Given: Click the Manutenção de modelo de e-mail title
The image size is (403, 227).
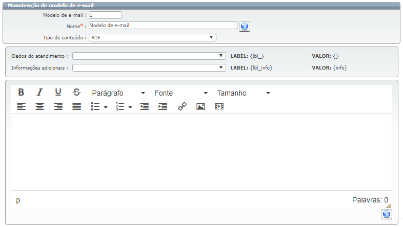Looking at the screenshot, I should tap(51, 6).
